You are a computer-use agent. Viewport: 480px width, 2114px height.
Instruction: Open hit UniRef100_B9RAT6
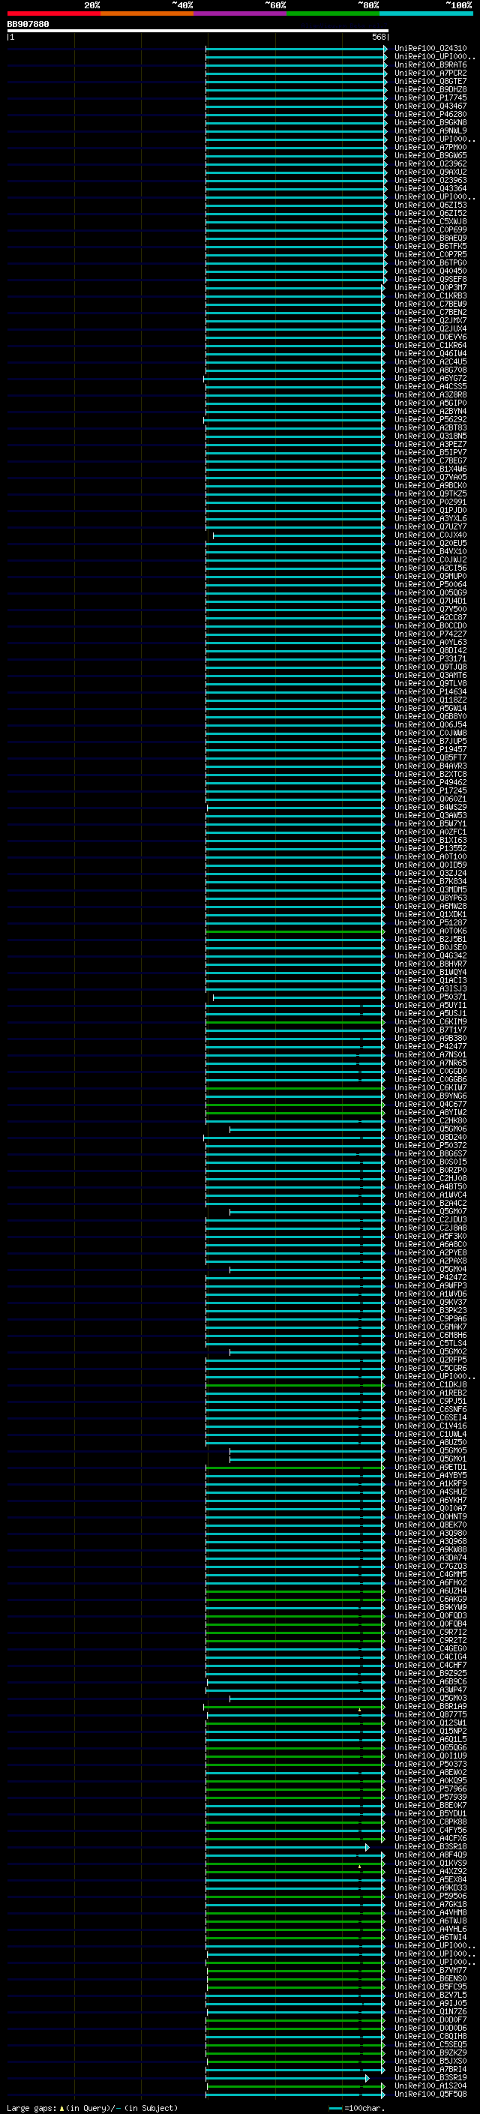tap(430, 64)
